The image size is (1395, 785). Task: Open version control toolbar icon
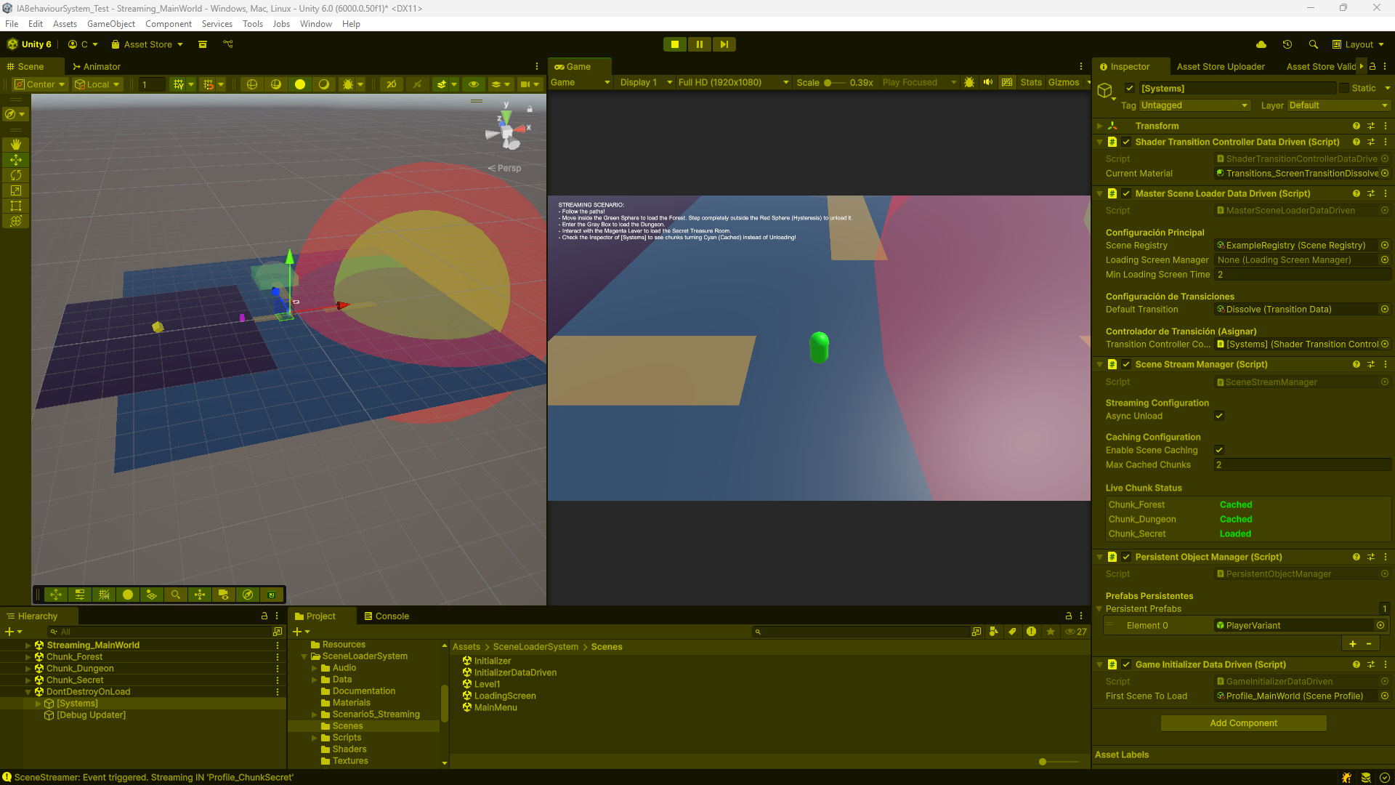(228, 44)
